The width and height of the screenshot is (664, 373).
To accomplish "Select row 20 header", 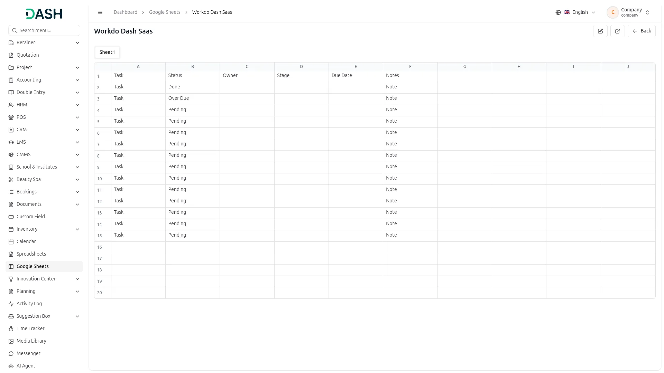I will pos(103,293).
